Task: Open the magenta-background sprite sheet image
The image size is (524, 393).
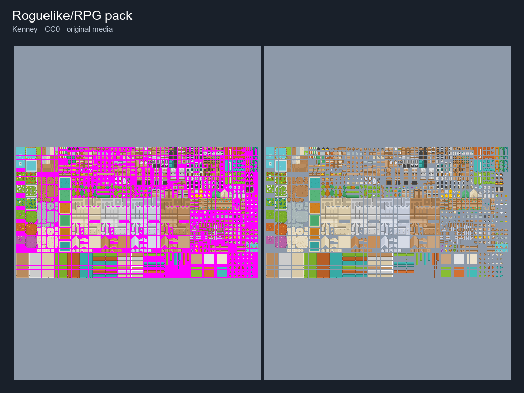Action: point(137,212)
